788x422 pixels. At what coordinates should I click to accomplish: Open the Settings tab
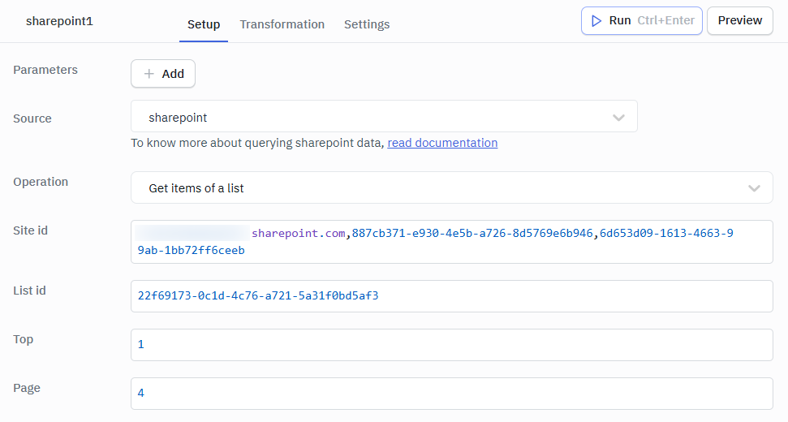coord(367,24)
